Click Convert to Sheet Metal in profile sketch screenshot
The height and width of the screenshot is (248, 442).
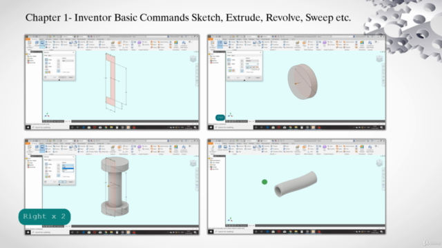click(x=184, y=44)
